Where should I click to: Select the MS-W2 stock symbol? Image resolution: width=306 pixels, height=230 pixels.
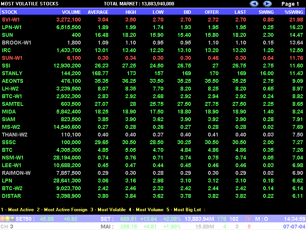click(11, 127)
